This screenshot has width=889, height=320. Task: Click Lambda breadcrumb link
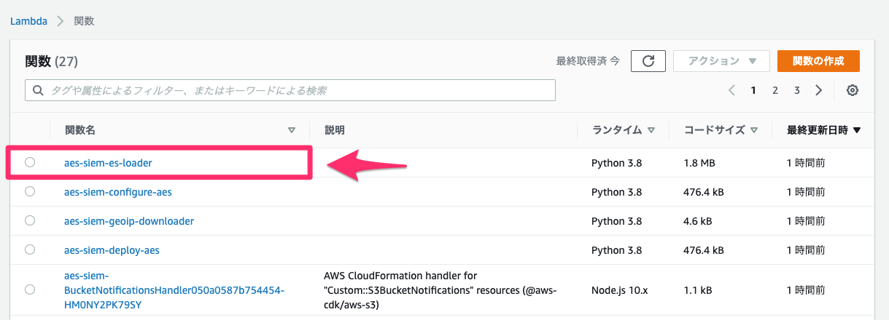click(x=28, y=21)
